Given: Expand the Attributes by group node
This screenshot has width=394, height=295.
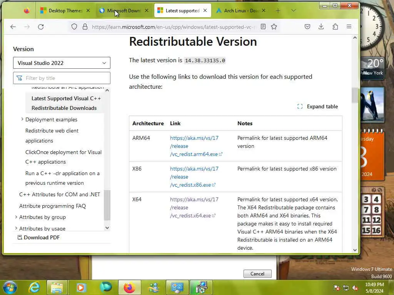Looking at the screenshot, I should 16,217.
